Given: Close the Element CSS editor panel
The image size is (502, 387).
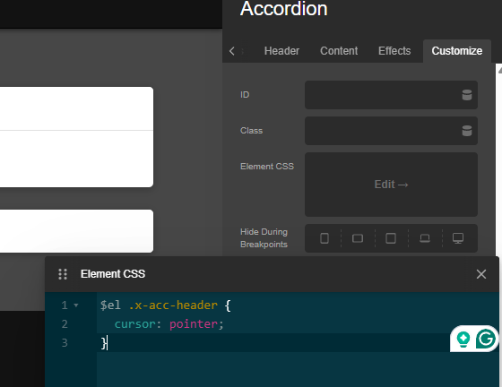Looking at the screenshot, I should tap(480, 274).
